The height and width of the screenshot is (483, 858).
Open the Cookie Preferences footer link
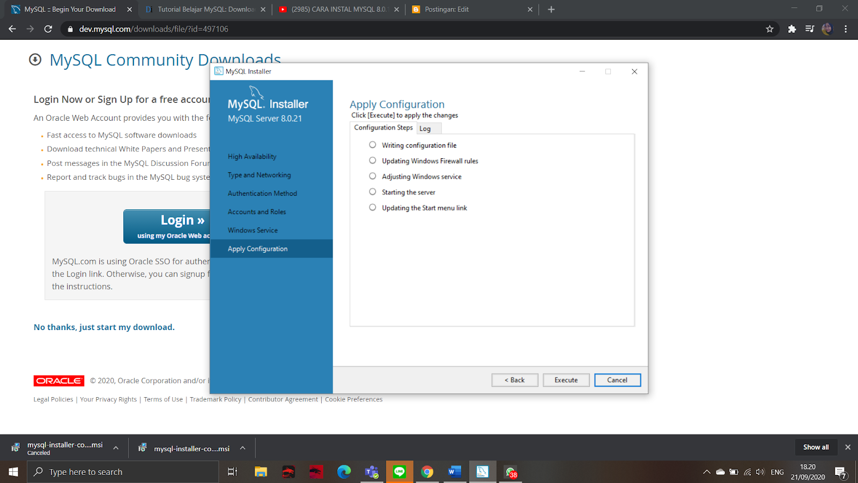[x=353, y=399]
